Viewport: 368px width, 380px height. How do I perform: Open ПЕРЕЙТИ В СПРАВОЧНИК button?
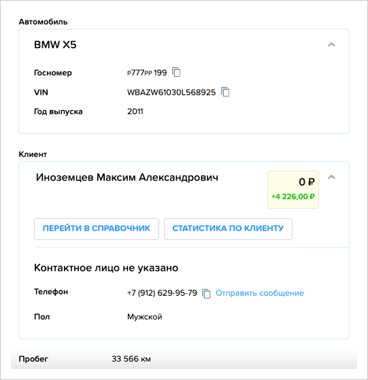tap(97, 229)
